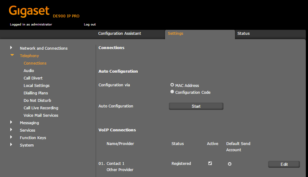This screenshot has height=177, width=308.
Task: Log out of the administrator session
Action: coord(90,25)
